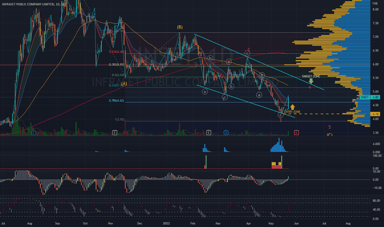Viewport: 384px width, 227px height.
Task: Click the 100.00 indicator scale value
Action: [x=377, y=156]
